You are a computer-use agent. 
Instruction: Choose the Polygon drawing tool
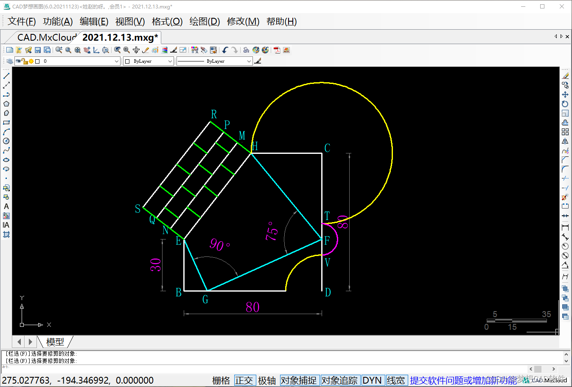tap(6, 104)
